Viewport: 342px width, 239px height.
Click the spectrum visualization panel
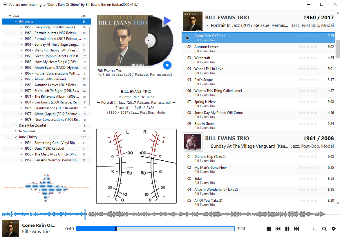click(x=46, y=188)
